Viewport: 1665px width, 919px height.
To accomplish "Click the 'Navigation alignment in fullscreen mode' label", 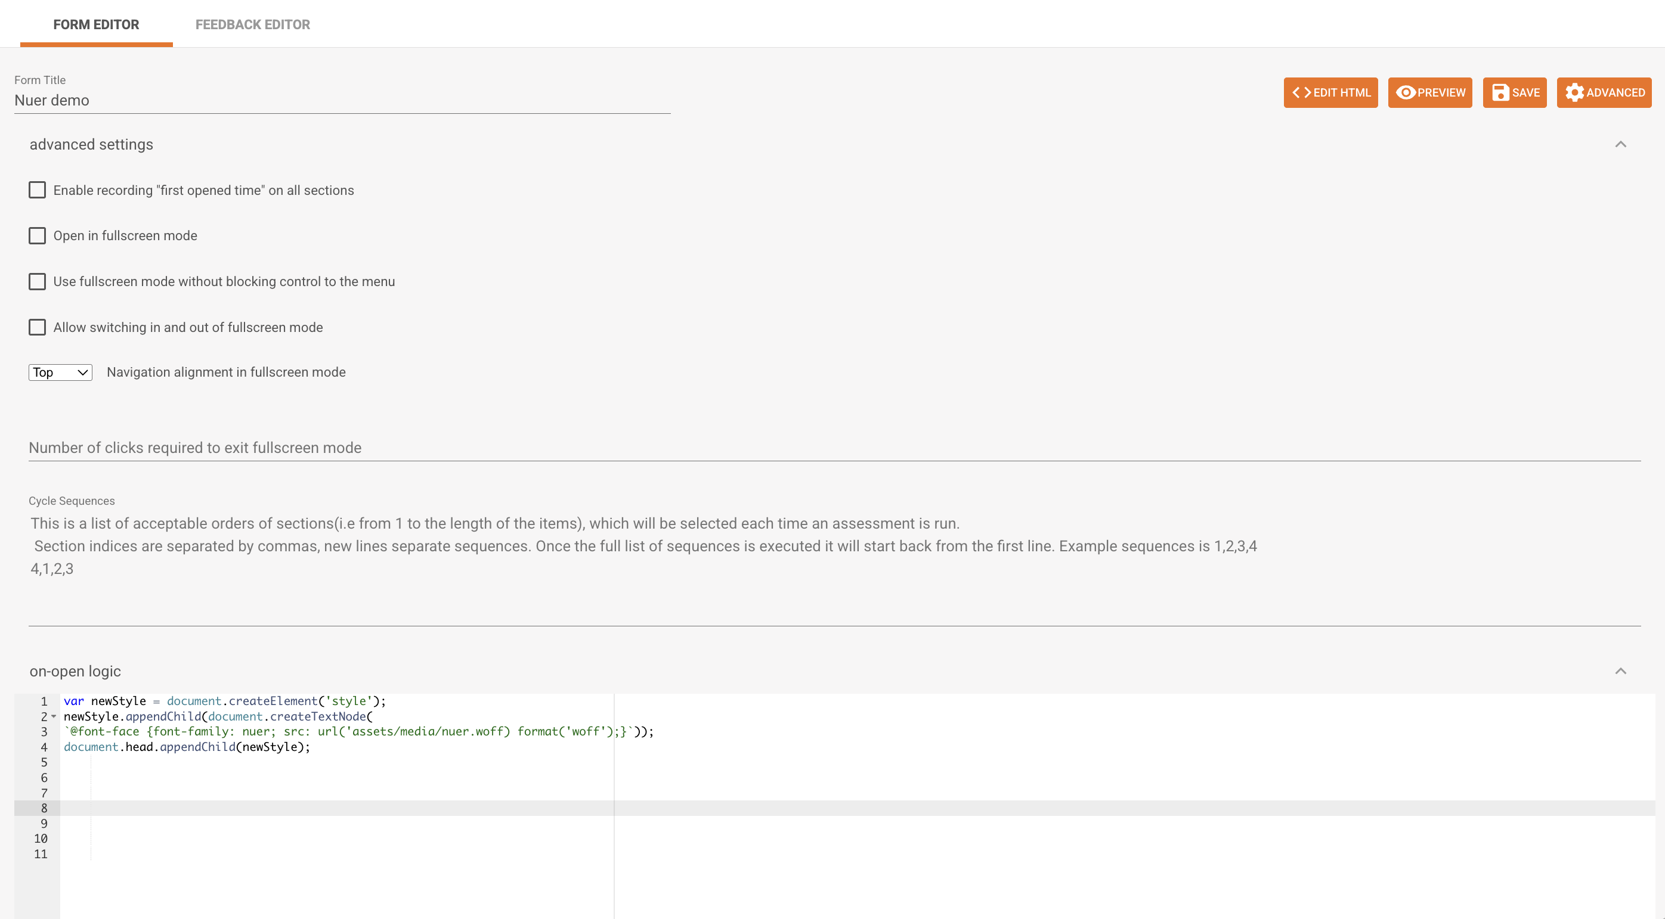I will [x=226, y=372].
